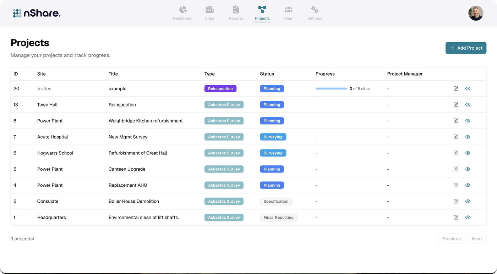Edit the New Mgmt Survey project

(x=456, y=137)
